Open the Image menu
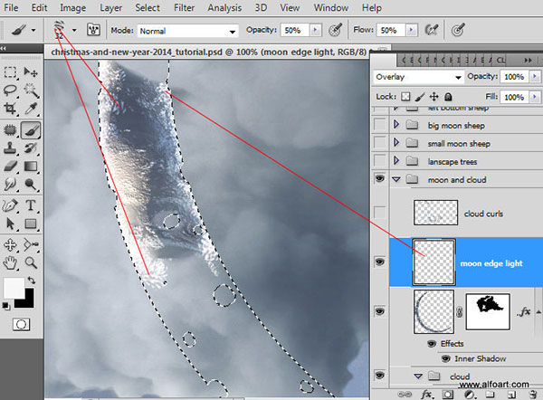The image size is (543, 400). coord(72,7)
